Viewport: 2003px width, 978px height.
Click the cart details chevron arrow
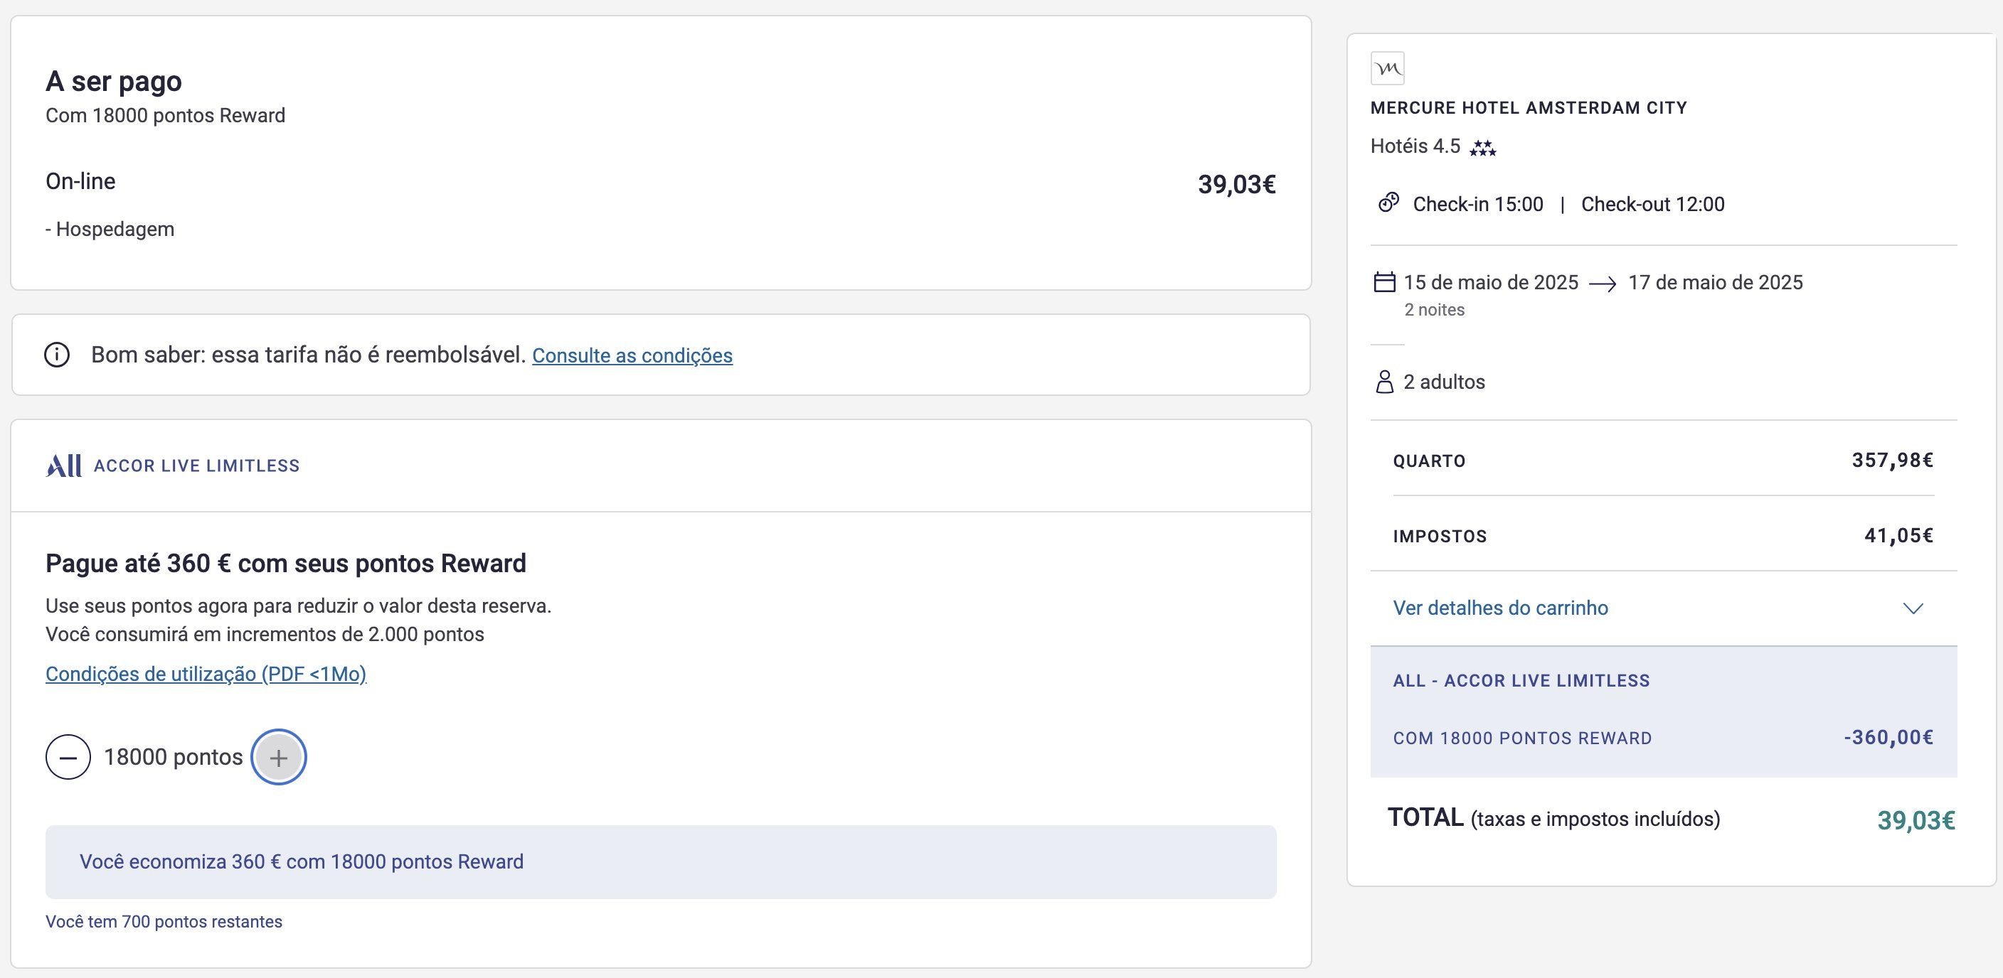click(1913, 608)
